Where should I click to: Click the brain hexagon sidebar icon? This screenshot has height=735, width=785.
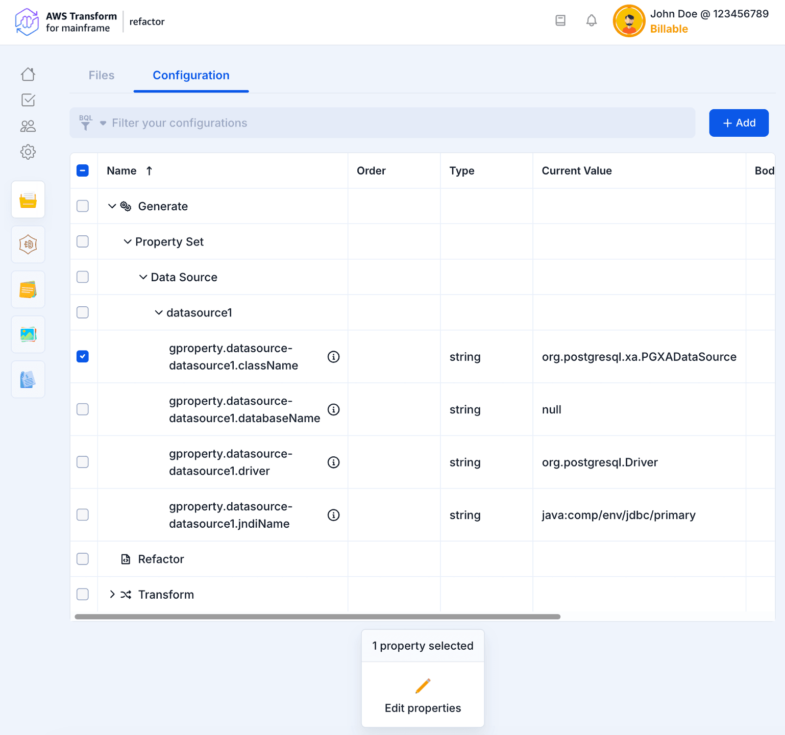pyautogui.click(x=28, y=244)
